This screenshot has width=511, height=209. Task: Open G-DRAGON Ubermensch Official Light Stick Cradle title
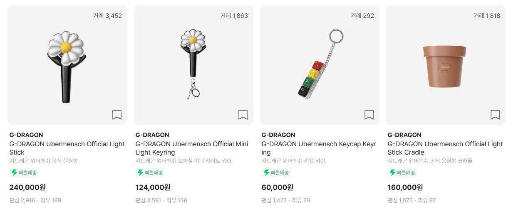[445, 148]
